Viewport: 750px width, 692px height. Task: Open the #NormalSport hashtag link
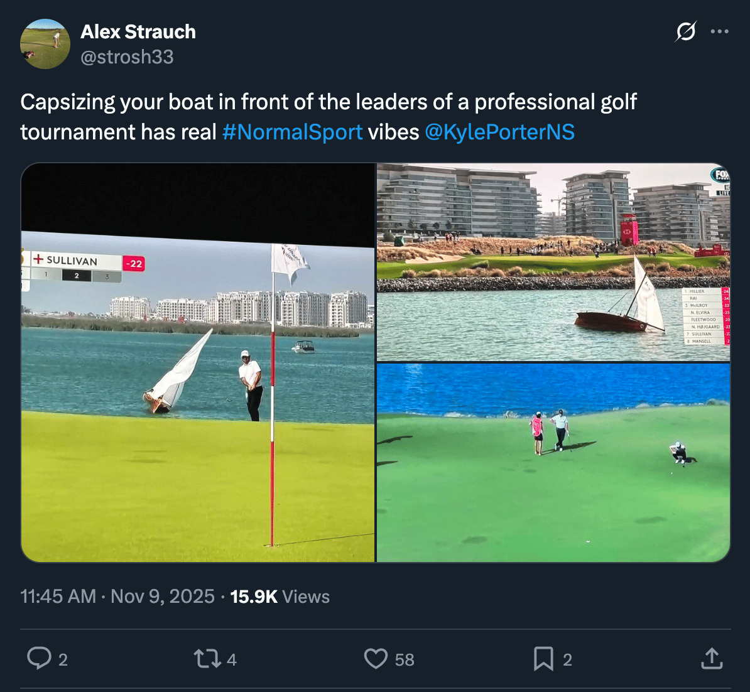point(292,132)
